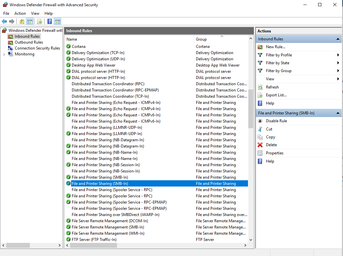Click the Export List icon in Actions
Image resolution: width=343 pixels, height=256 pixels.
tap(260, 95)
